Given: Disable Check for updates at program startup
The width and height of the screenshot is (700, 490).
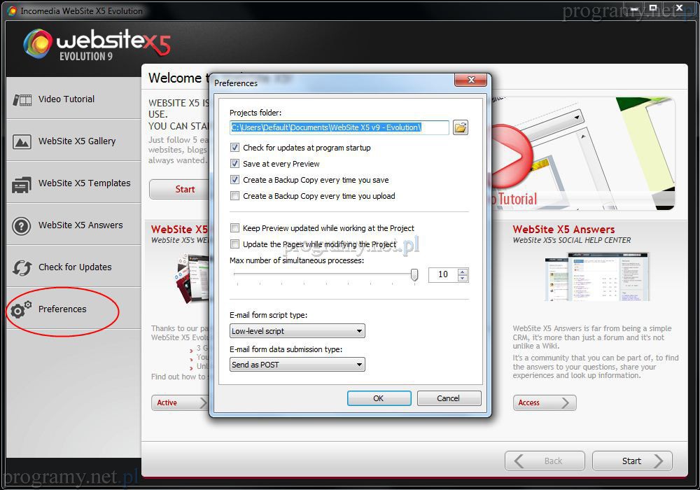Looking at the screenshot, I should pyautogui.click(x=234, y=148).
